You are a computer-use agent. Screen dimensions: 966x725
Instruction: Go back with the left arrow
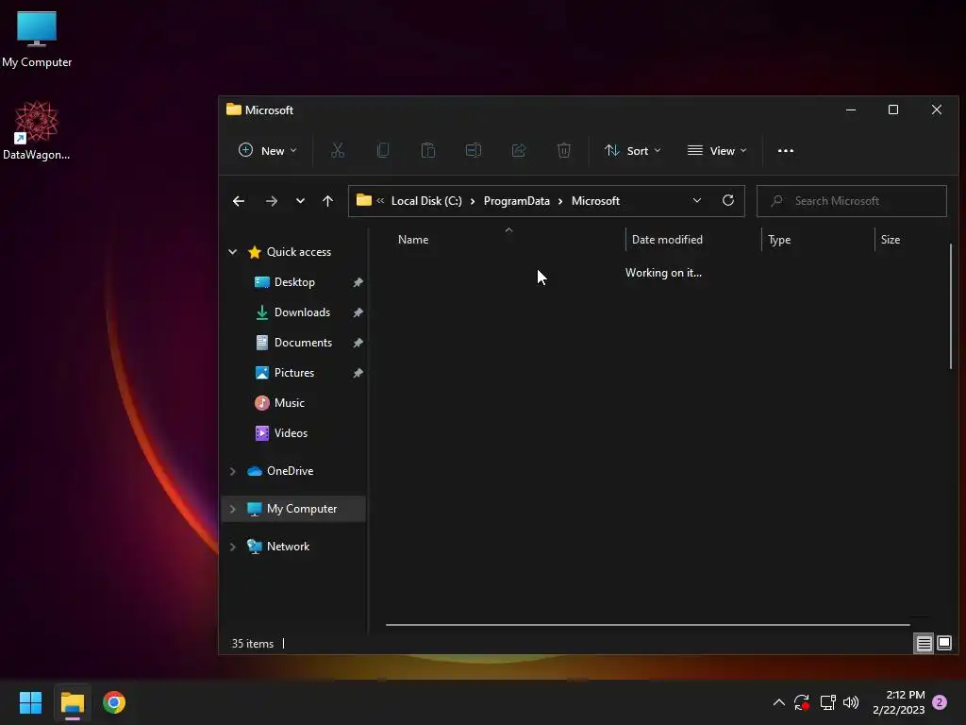coord(239,201)
